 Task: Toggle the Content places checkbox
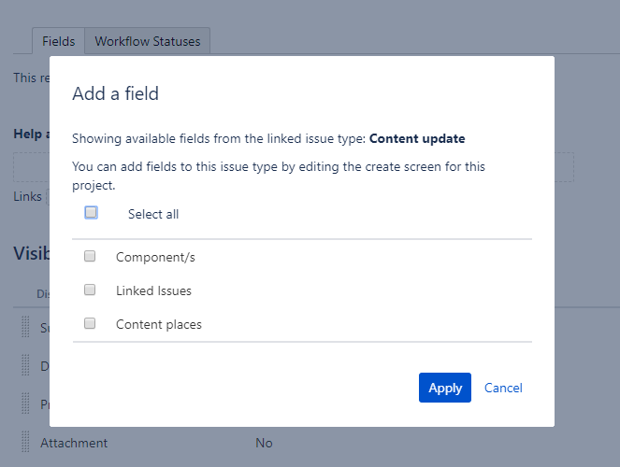90,323
